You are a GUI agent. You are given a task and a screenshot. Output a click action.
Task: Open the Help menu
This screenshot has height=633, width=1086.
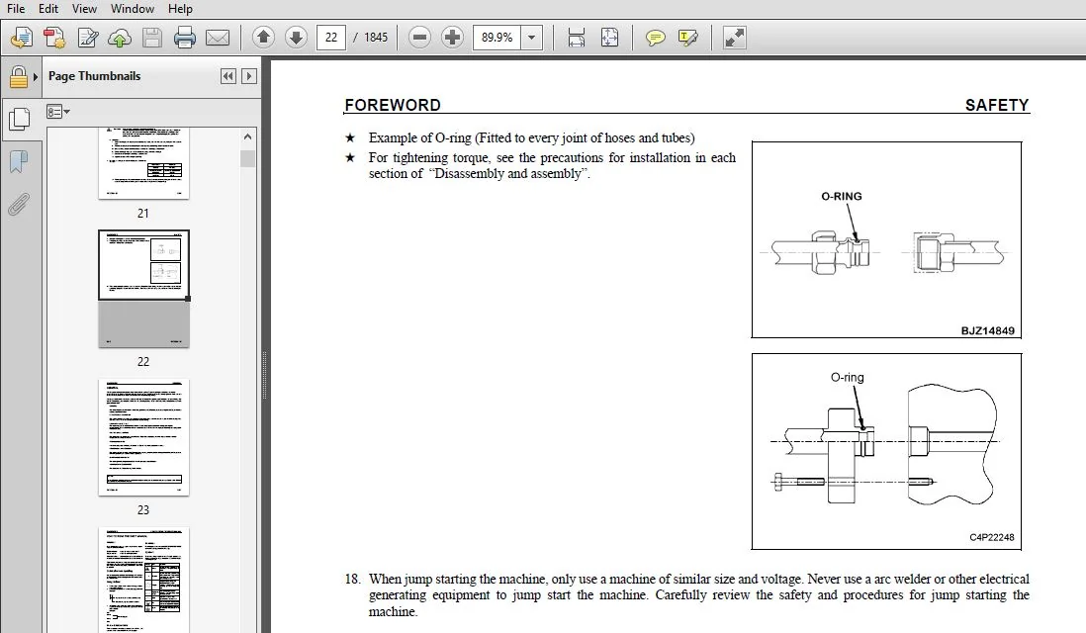(x=180, y=9)
